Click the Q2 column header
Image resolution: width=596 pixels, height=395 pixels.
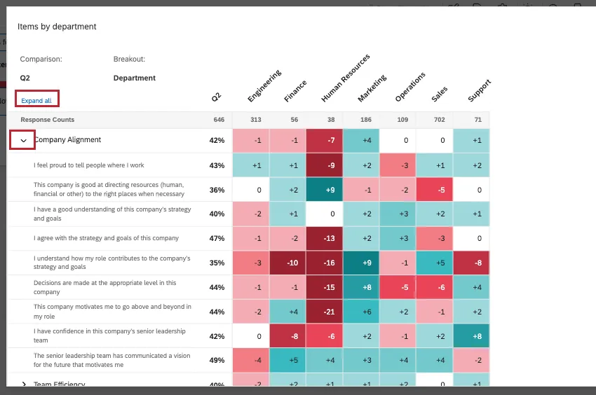[x=216, y=99]
